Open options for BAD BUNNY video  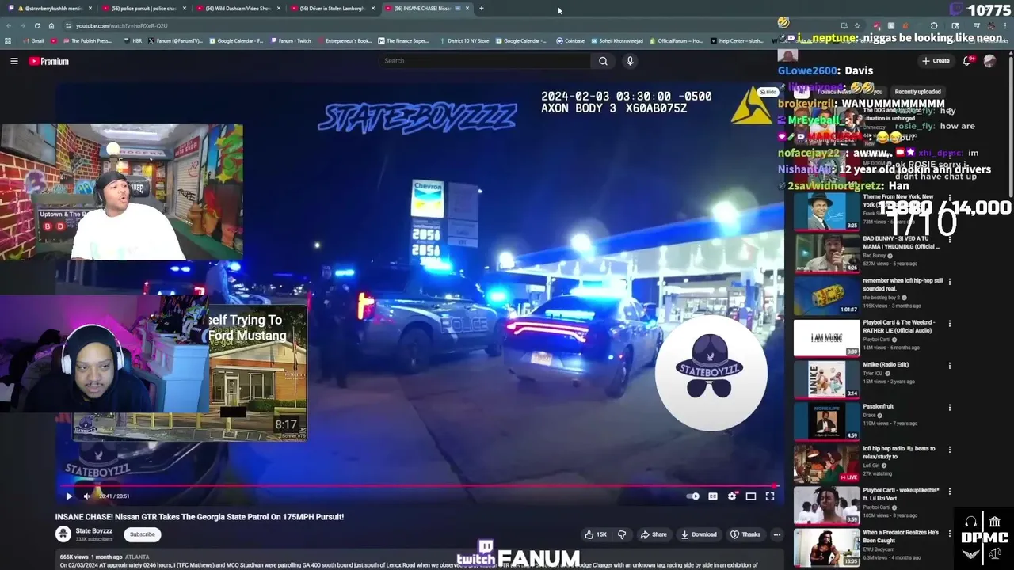949,239
